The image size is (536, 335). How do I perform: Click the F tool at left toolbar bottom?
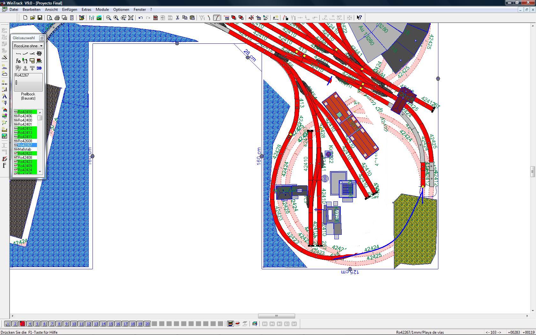tap(4, 165)
